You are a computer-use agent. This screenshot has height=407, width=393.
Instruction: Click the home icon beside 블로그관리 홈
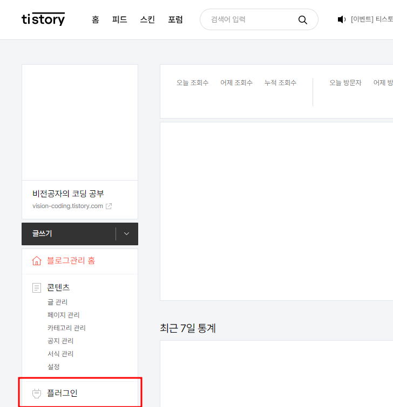point(37,260)
